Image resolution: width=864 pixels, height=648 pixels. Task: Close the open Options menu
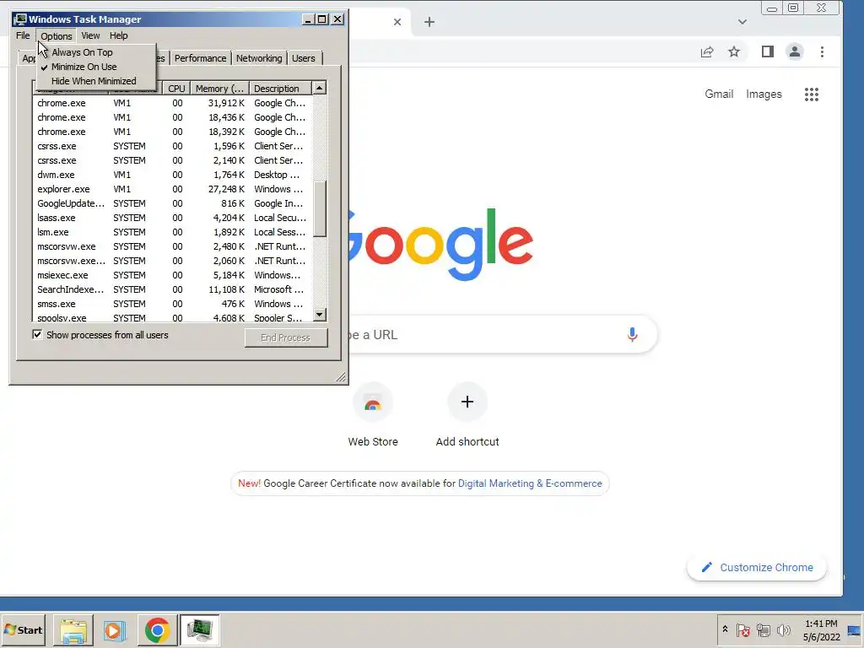point(57,35)
